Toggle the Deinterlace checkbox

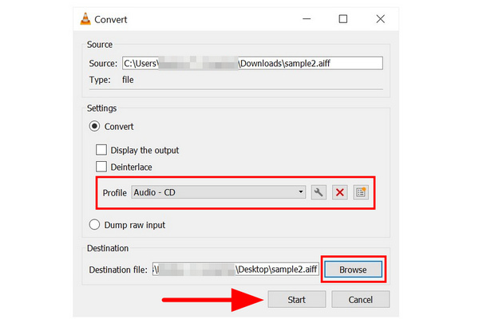tap(101, 167)
